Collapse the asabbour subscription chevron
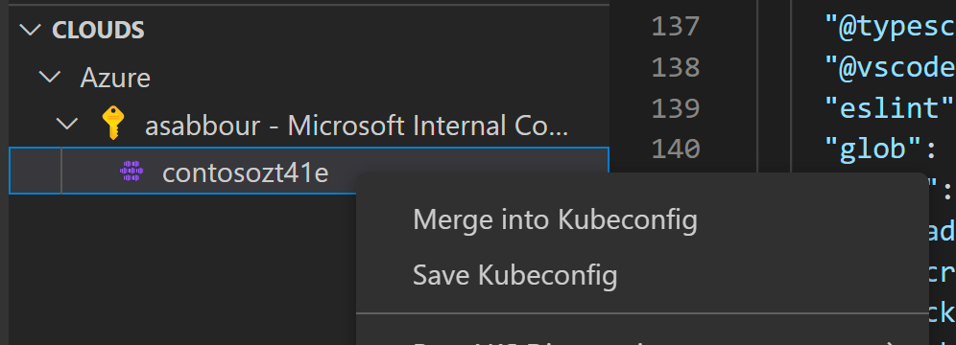Image resolution: width=956 pixels, height=345 pixels. (67, 125)
